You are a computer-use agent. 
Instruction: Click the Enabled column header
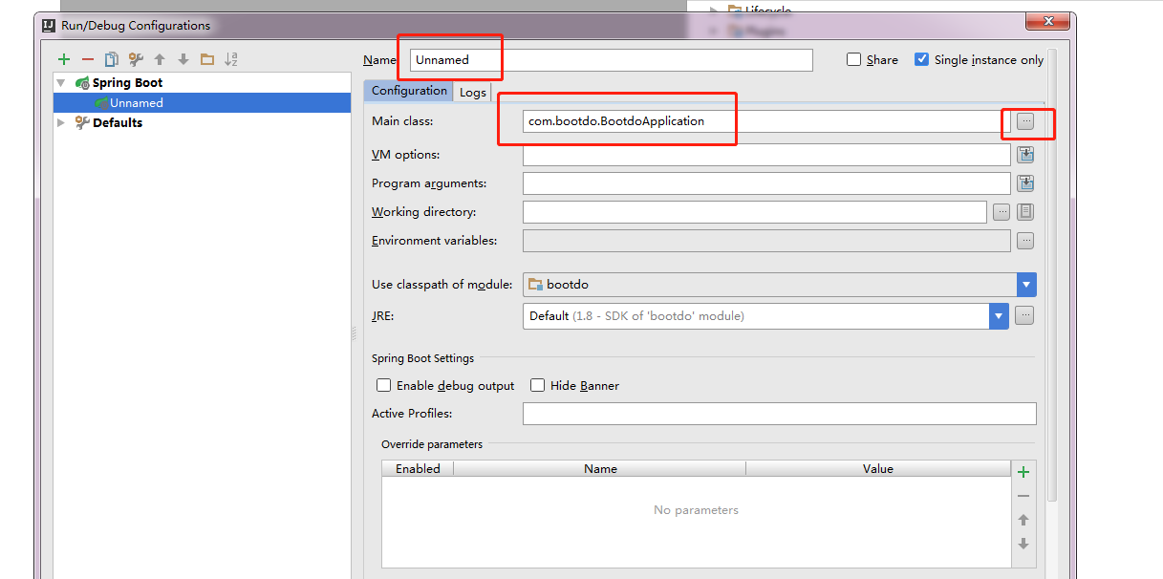418,468
